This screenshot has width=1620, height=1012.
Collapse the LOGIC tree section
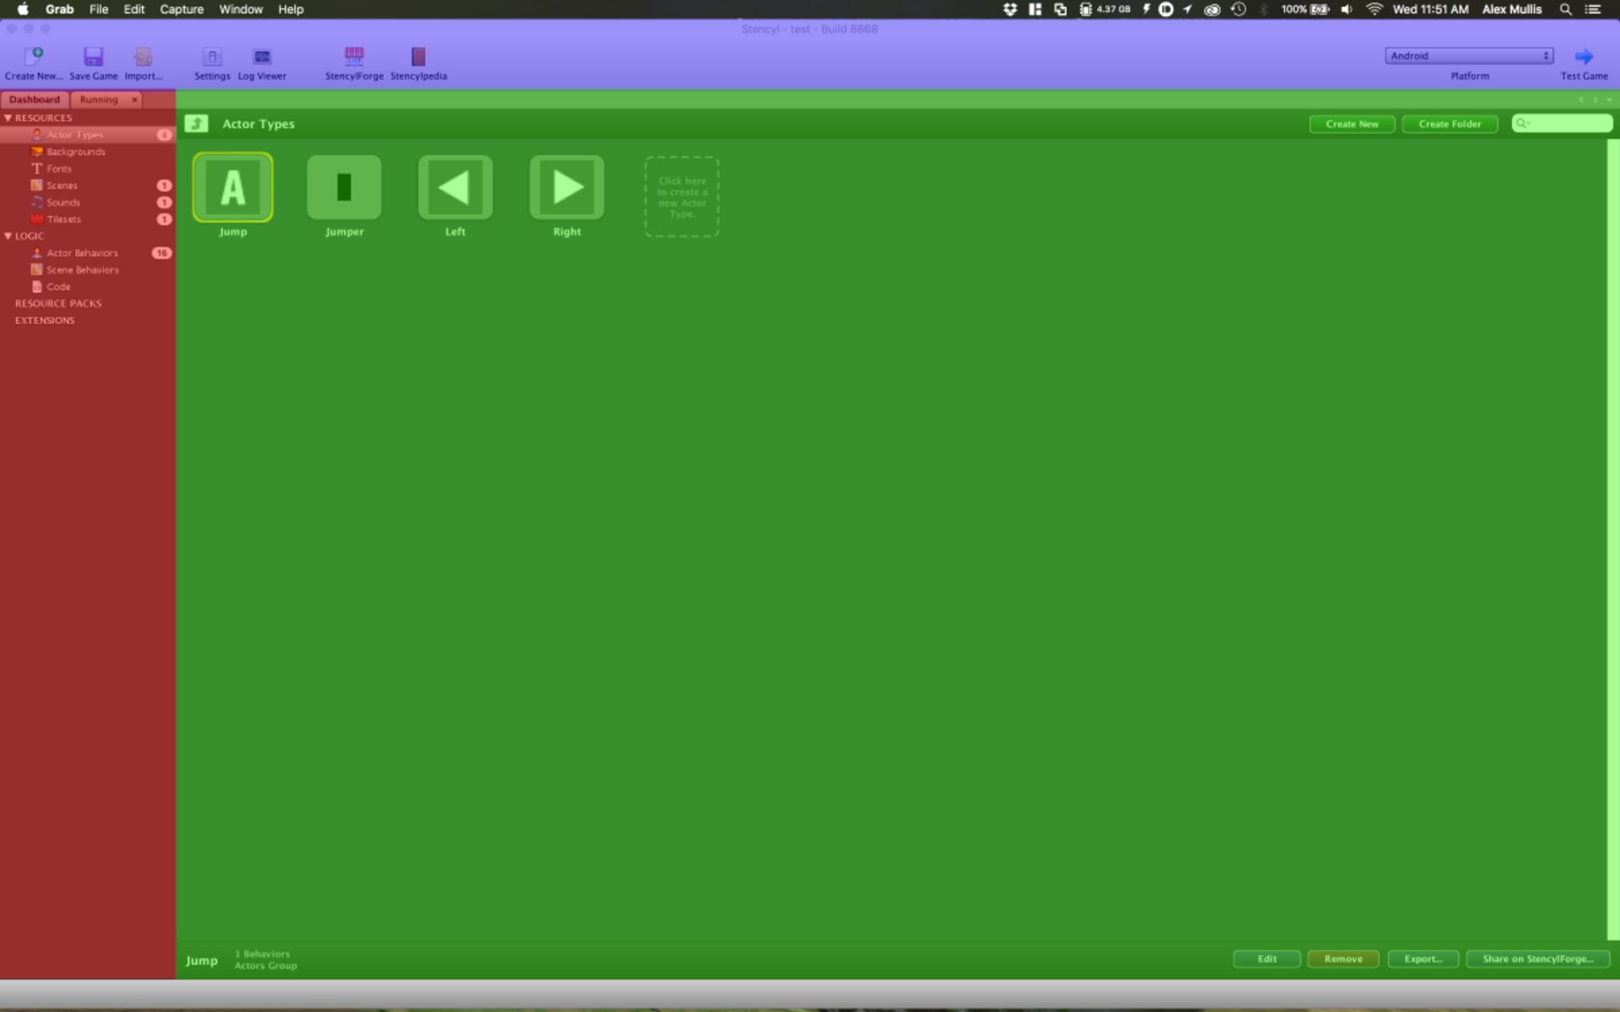(8, 236)
